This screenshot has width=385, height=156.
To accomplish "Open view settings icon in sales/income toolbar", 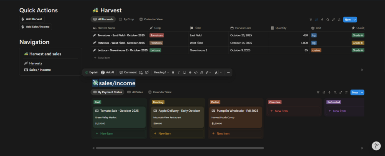I will coord(346,92).
